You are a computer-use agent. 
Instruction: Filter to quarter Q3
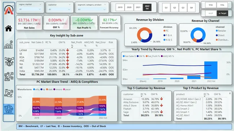coord(183,8)
